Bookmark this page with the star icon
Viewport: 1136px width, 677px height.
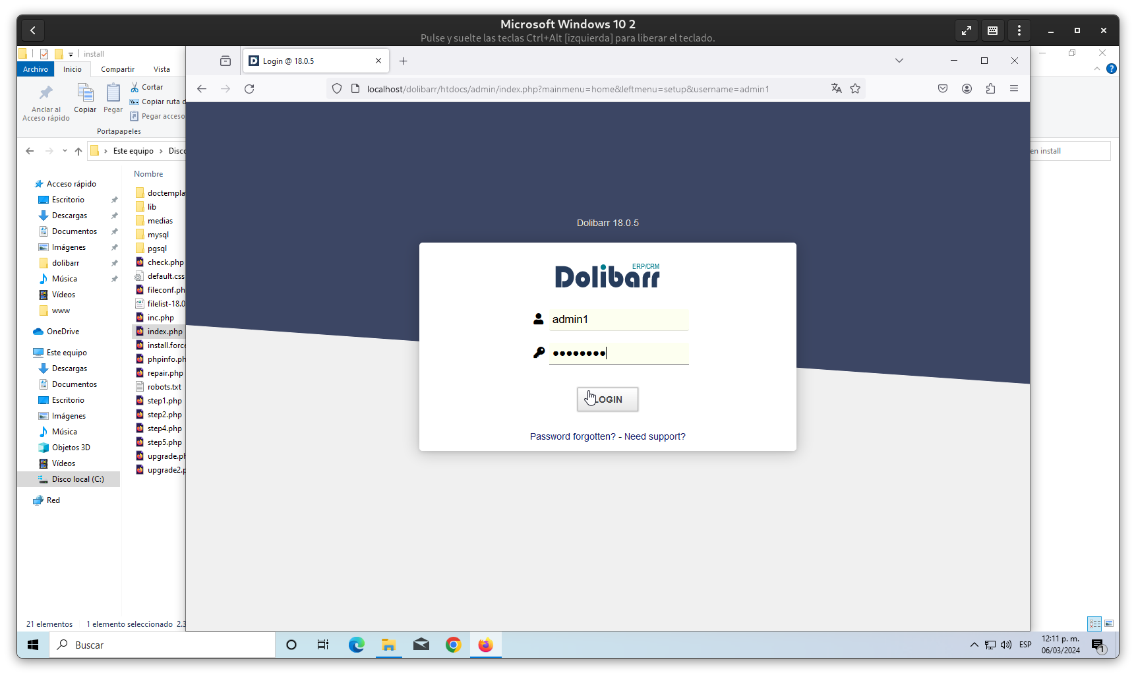point(855,89)
